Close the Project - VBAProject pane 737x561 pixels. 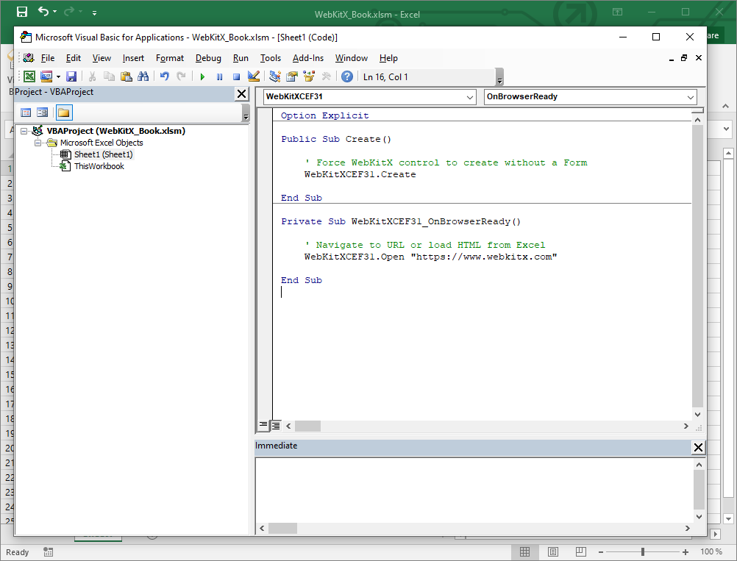(x=241, y=94)
